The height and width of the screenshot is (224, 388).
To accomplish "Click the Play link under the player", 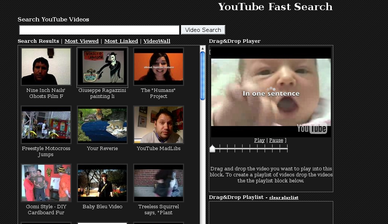I will tap(259, 140).
